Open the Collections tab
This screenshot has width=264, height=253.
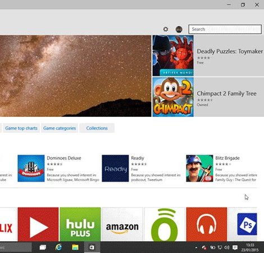click(97, 128)
